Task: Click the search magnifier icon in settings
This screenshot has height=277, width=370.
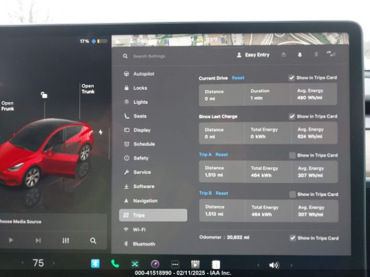Action: click(125, 56)
